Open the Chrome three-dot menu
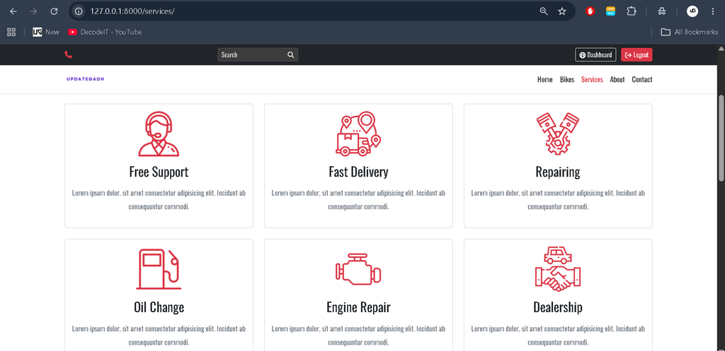 [712, 11]
